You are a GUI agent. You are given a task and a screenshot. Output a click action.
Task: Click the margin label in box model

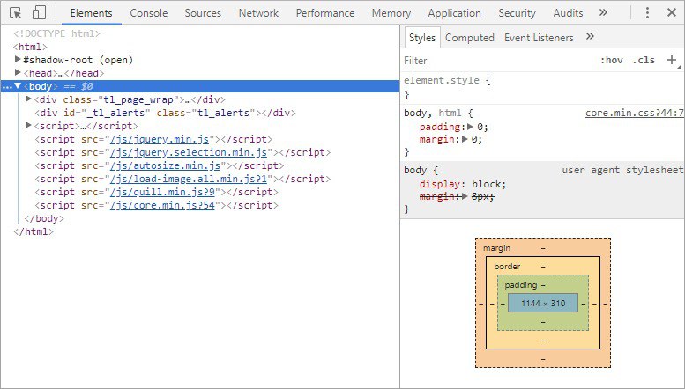click(x=496, y=247)
